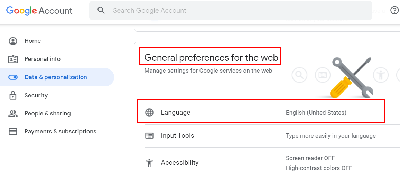Focus the Search Google Account field

click(x=230, y=10)
